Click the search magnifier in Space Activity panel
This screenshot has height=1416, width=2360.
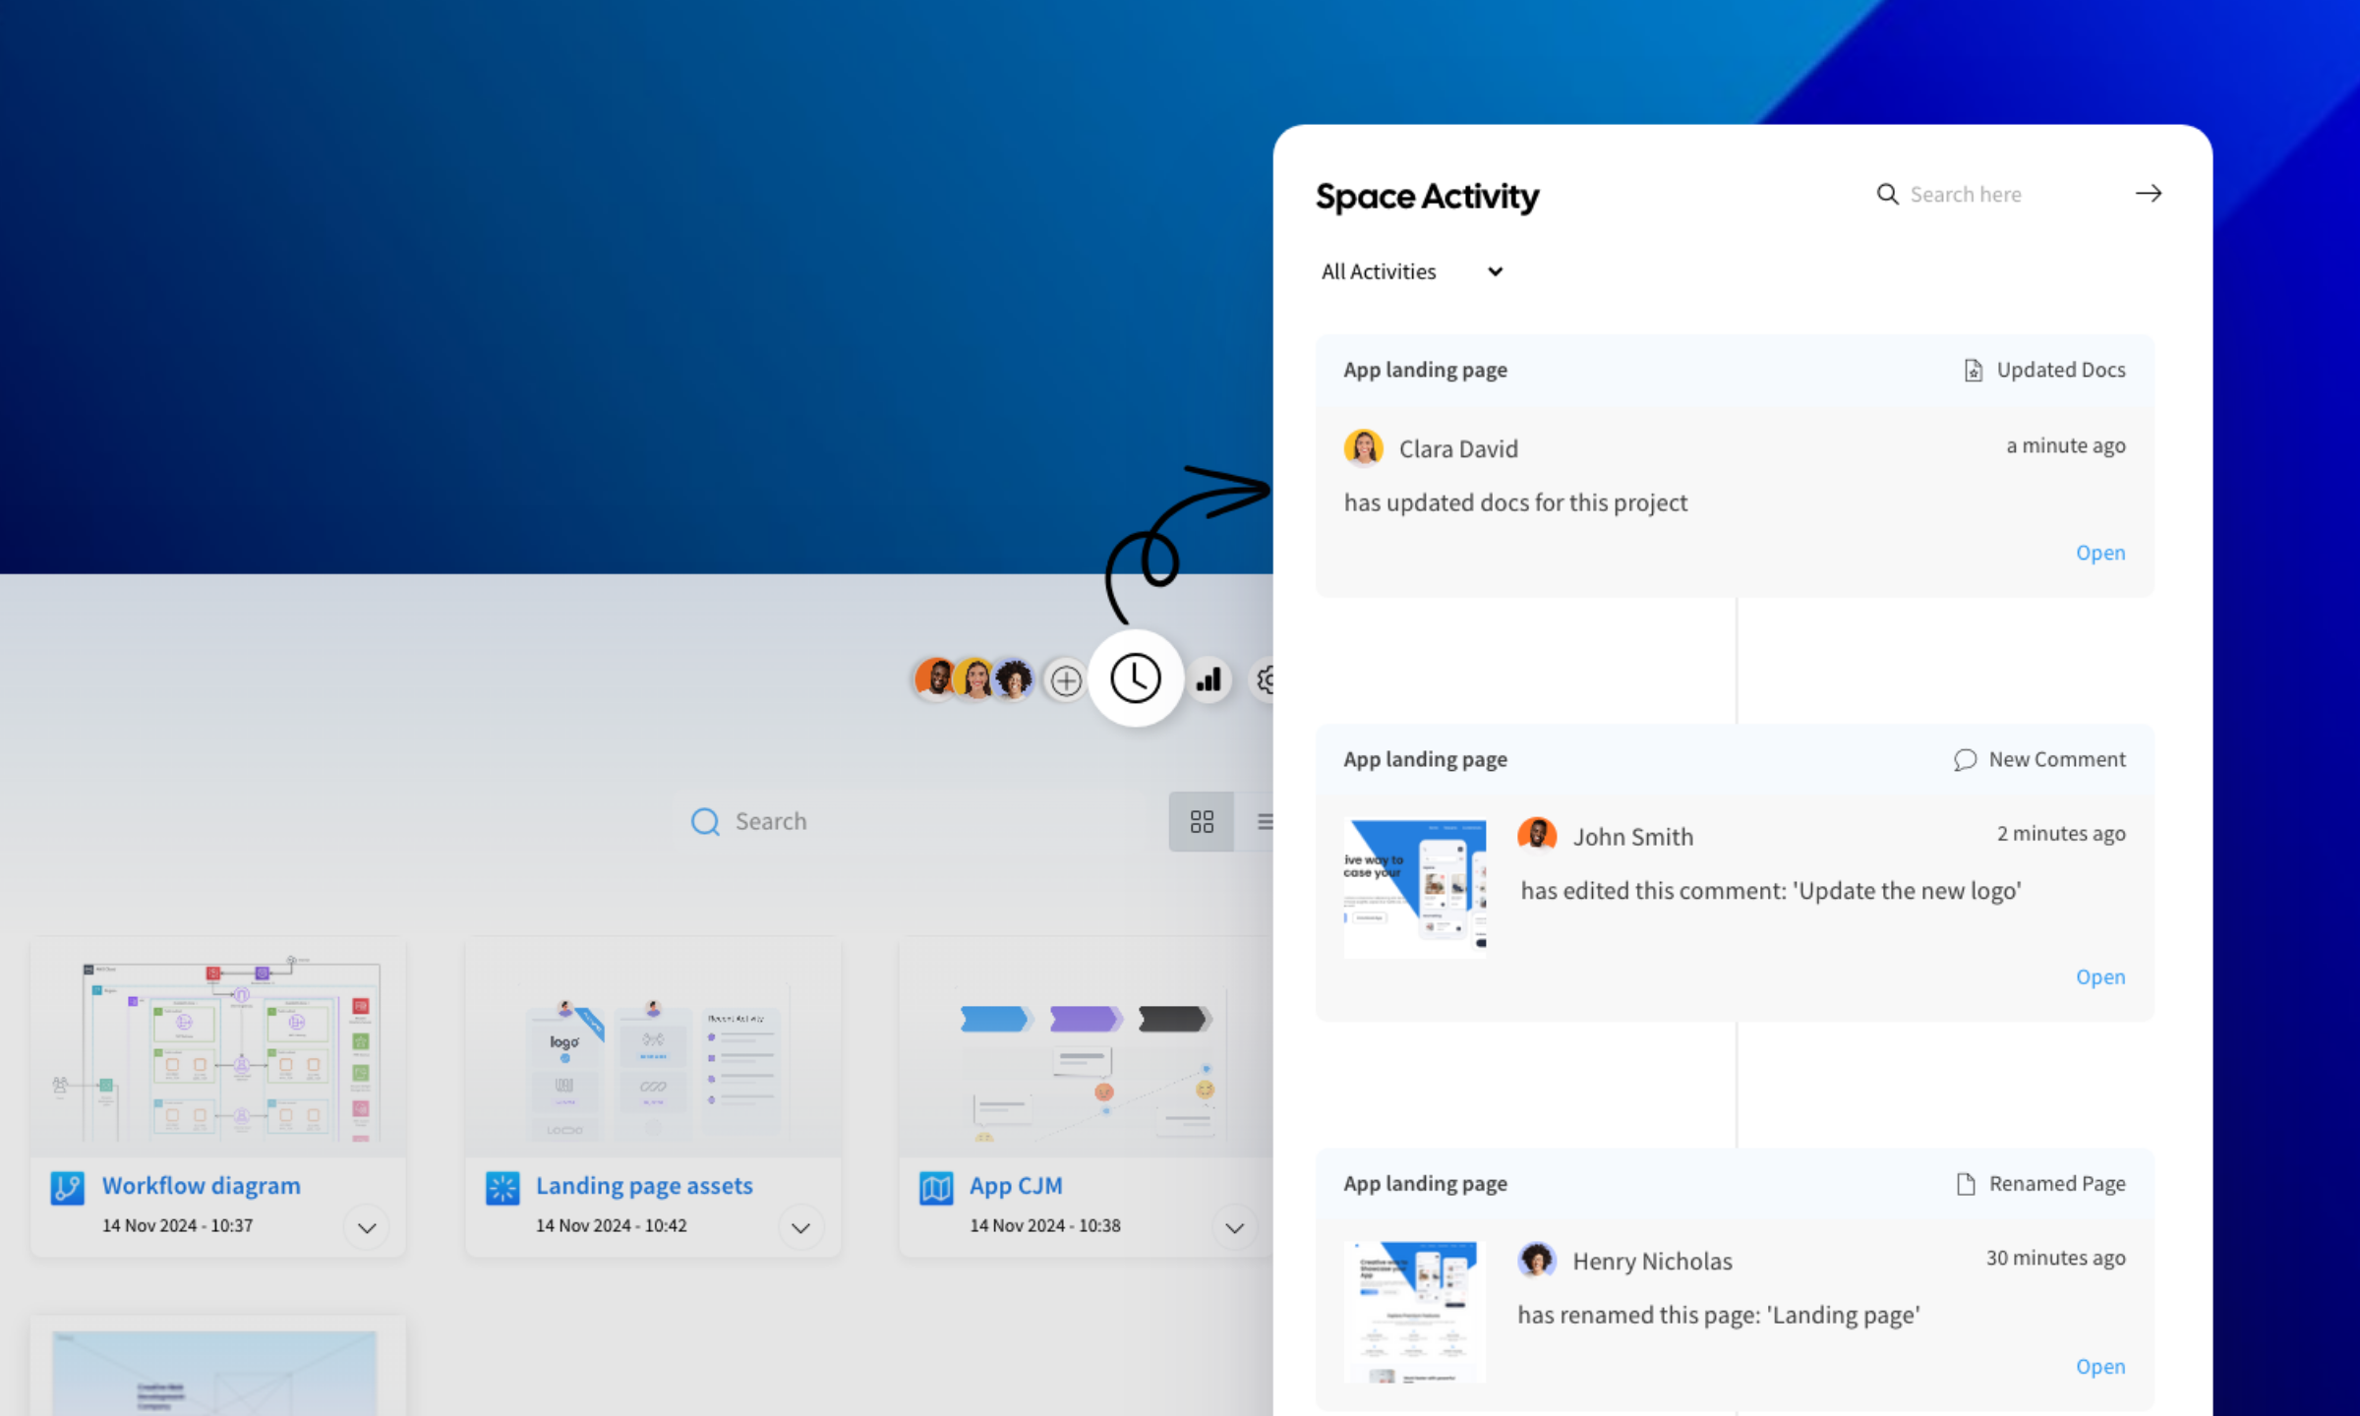click(1887, 194)
